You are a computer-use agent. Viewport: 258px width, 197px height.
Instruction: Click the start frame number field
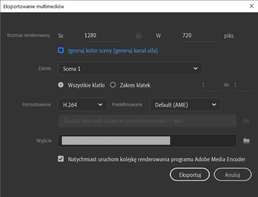point(210,85)
